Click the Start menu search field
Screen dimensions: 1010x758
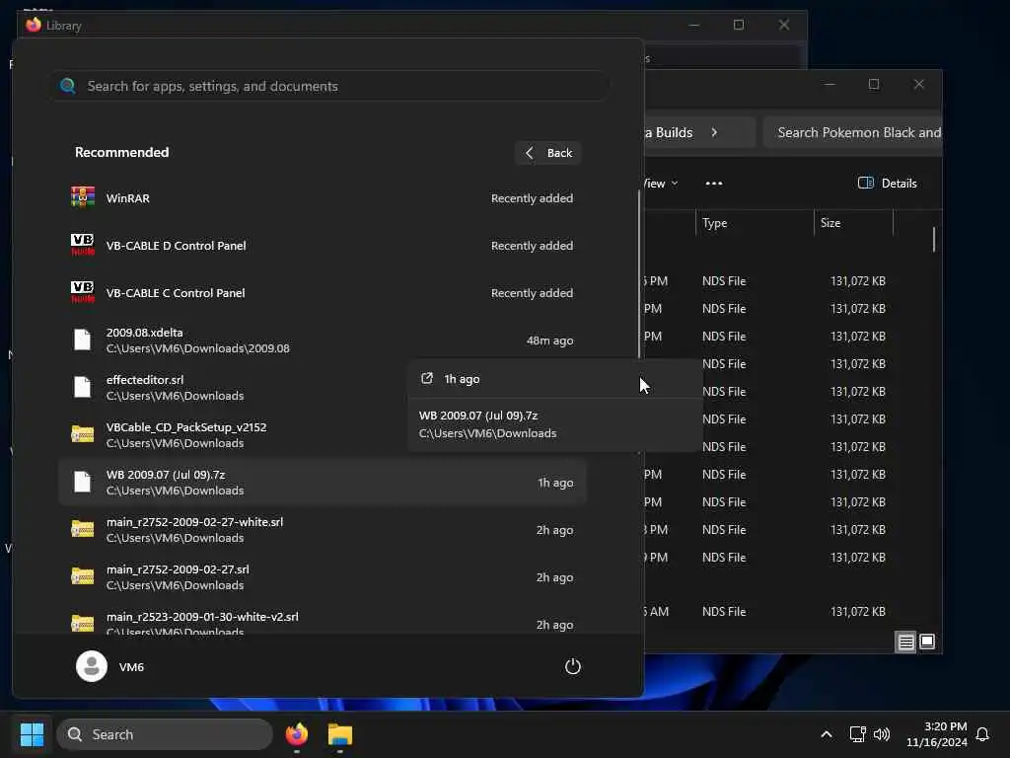(328, 86)
